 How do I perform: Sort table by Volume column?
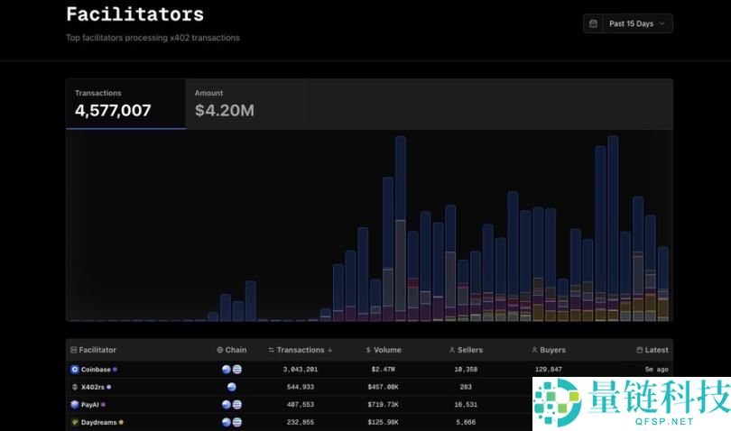(x=384, y=350)
